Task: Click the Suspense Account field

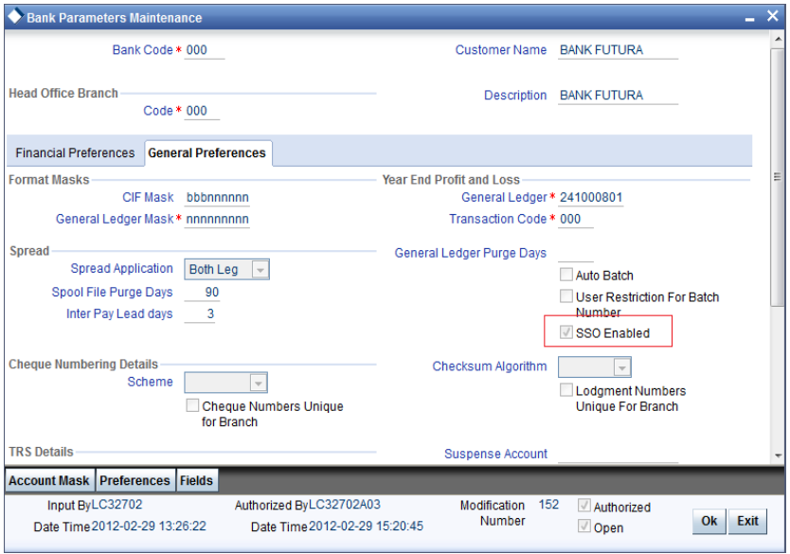Action: click(x=618, y=454)
